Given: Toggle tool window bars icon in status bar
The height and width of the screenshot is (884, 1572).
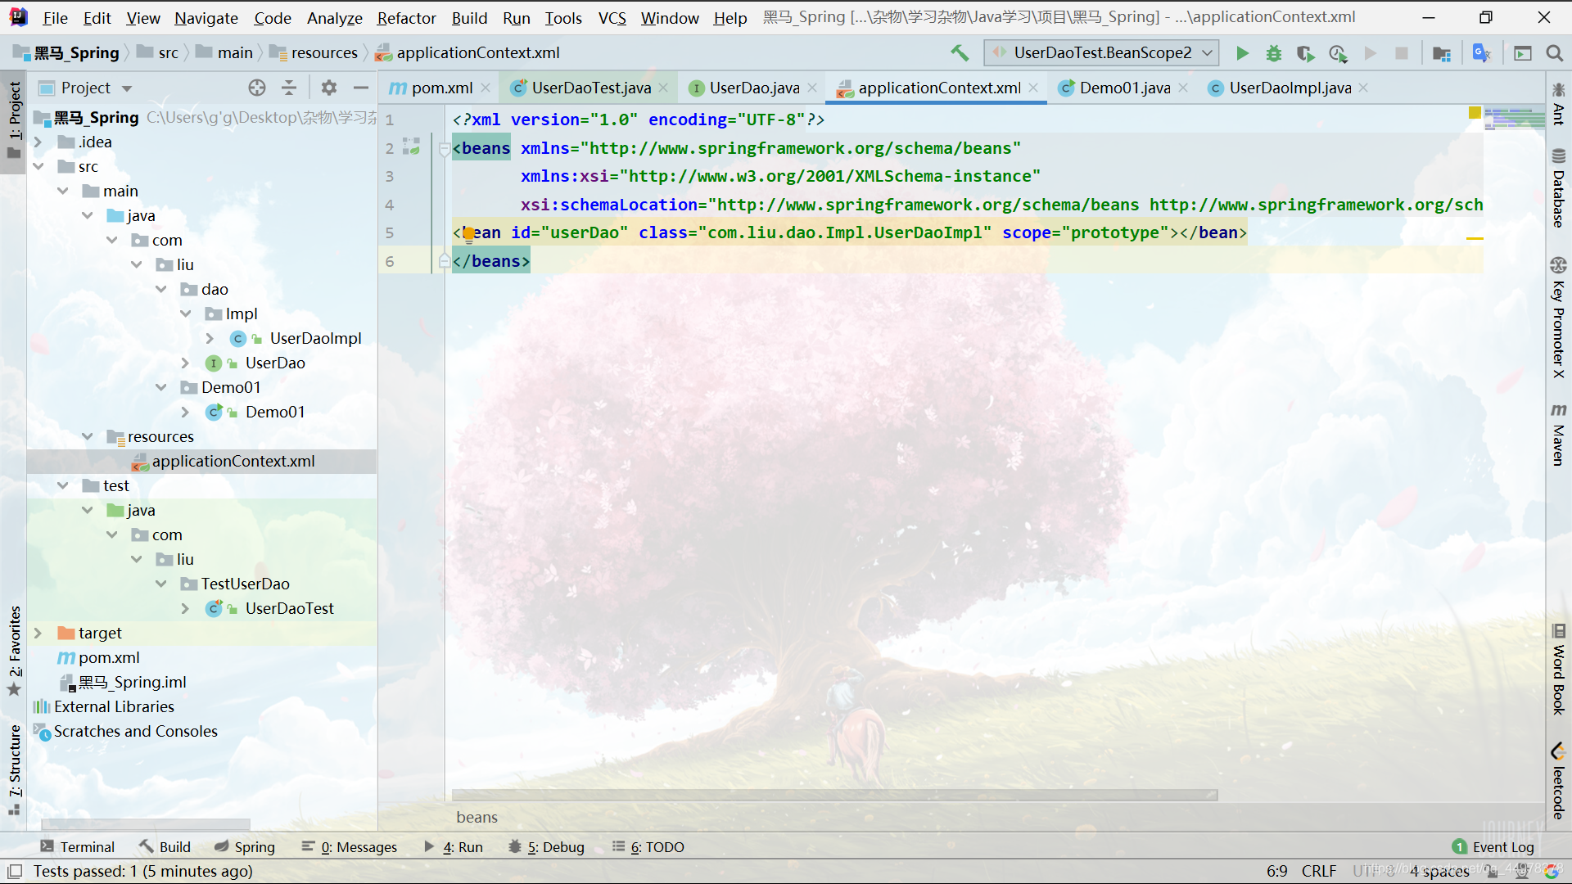Looking at the screenshot, I should (15, 871).
